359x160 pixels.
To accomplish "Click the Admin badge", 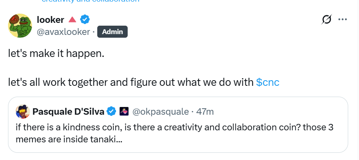I will 112,32.
